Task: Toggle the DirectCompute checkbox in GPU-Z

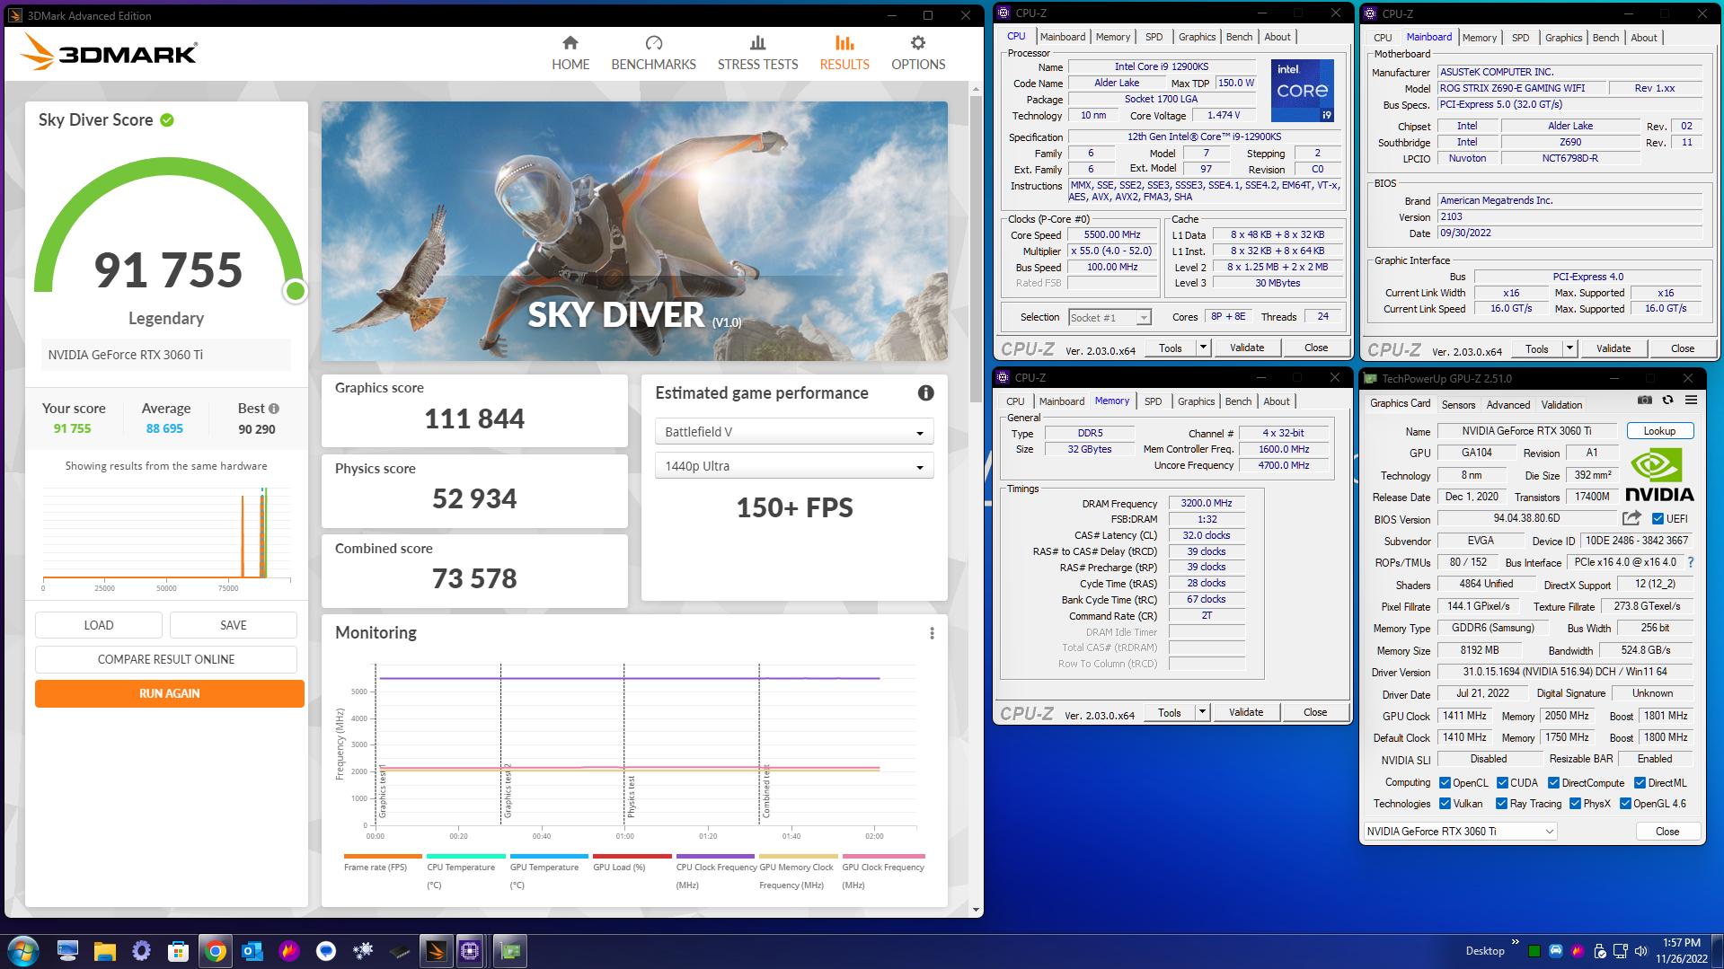Action: click(x=1553, y=783)
